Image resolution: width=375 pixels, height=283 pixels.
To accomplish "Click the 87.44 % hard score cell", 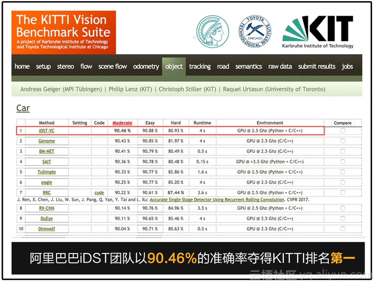I will point(176,193).
